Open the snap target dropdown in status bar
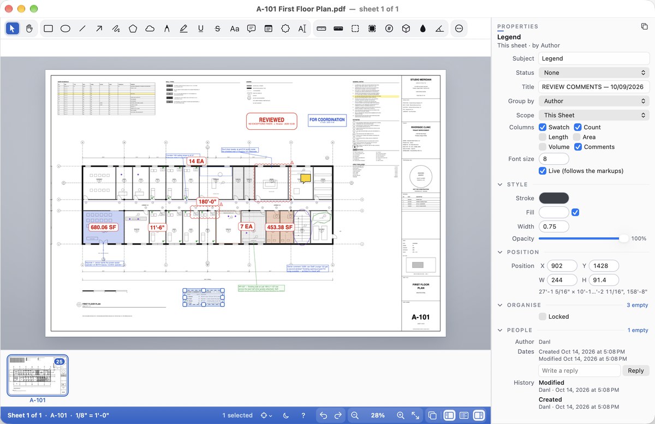655x424 pixels. click(x=267, y=415)
